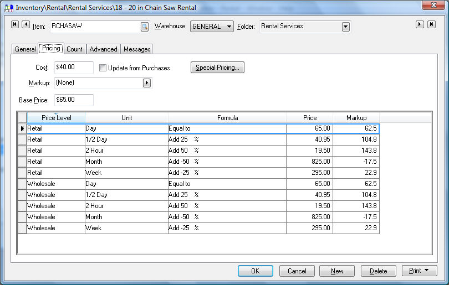Open the Warehouse dropdown
Screen dimensions: 449x285
229,27
